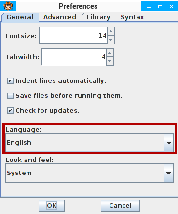
Task: Click the System look and feel combo box
Action: pos(89,173)
